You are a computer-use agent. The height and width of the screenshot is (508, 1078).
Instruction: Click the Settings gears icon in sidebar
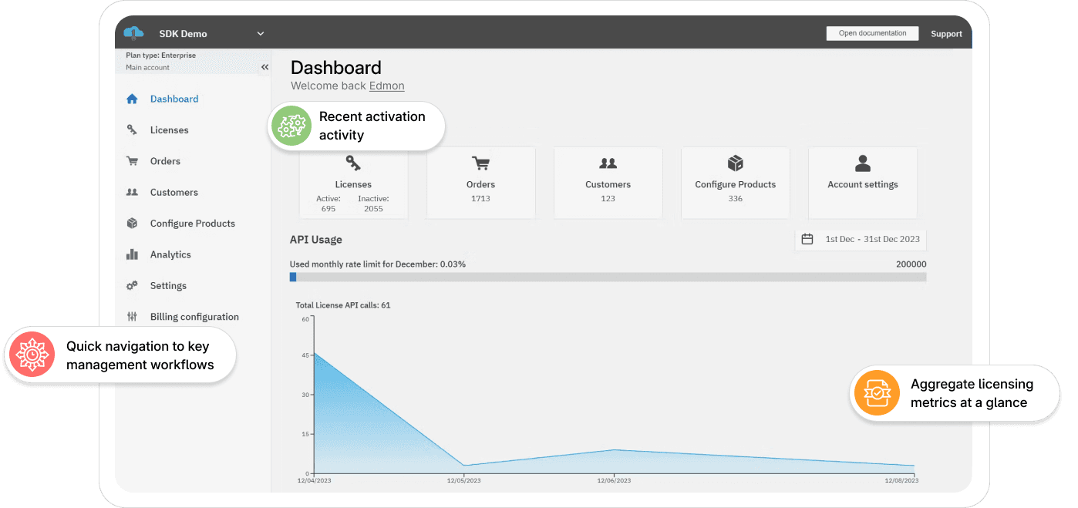pos(132,285)
